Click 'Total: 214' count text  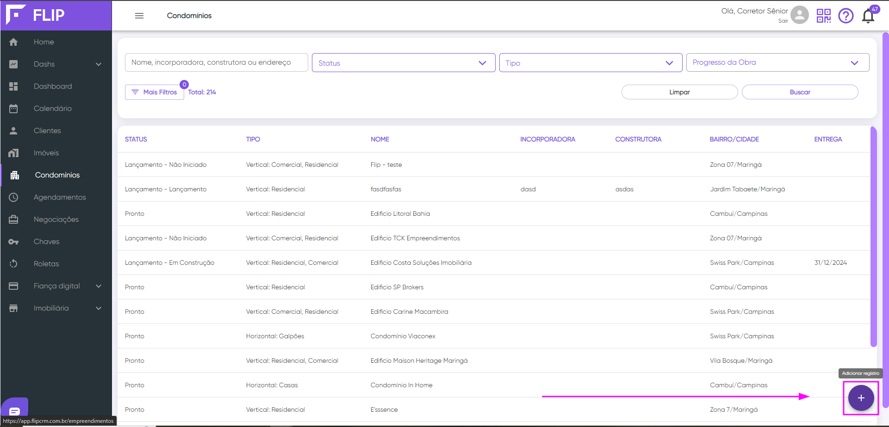[202, 92]
